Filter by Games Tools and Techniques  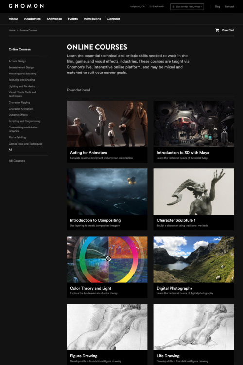[x=26, y=144]
